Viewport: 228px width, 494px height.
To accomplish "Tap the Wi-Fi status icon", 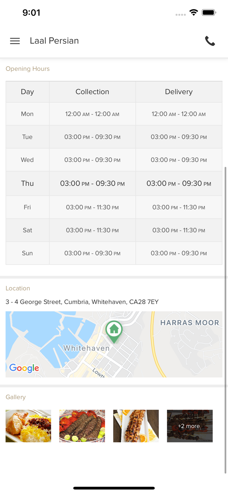I will [193, 13].
